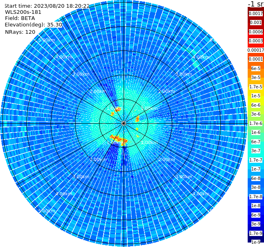
Task: Click the 1.7e-9 colorbar value
Action: pyautogui.click(x=256, y=233)
